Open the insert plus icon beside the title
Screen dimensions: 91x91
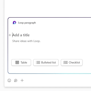pyautogui.click(x=10, y=35)
